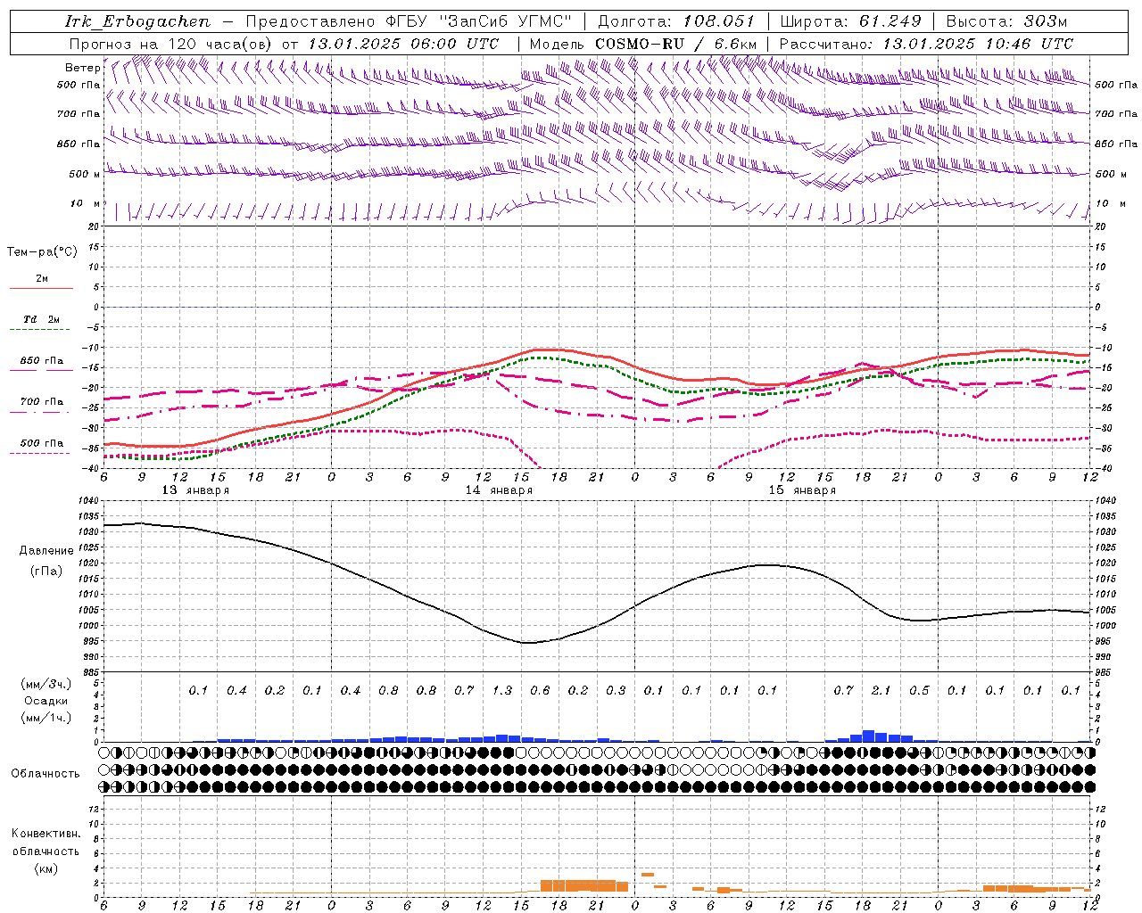Click the tallest blue precipitation bar below 2.1
The height and width of the screenshot is (913, 1142).
[x=868, y=736]
